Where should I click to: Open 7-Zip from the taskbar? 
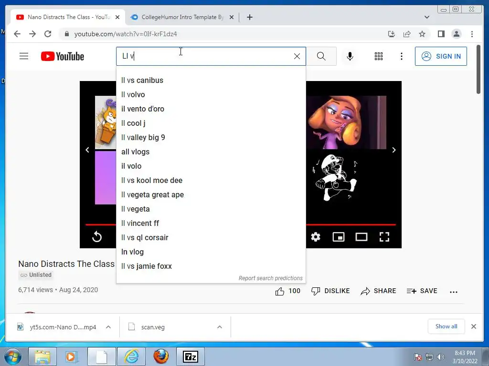coord(191,356)
